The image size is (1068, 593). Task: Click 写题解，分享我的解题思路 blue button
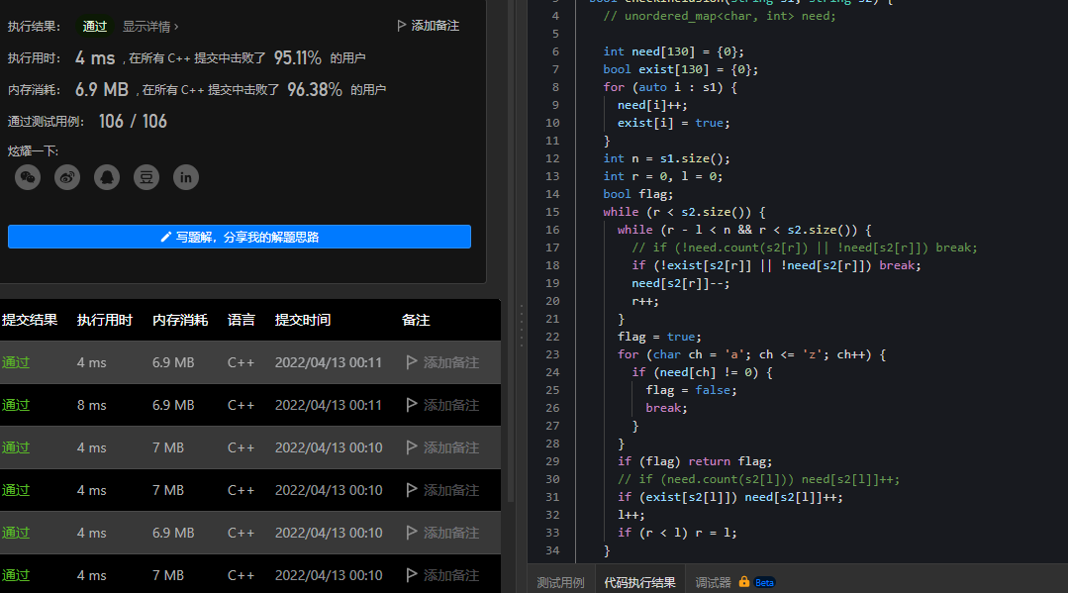(x=240, y=237)
